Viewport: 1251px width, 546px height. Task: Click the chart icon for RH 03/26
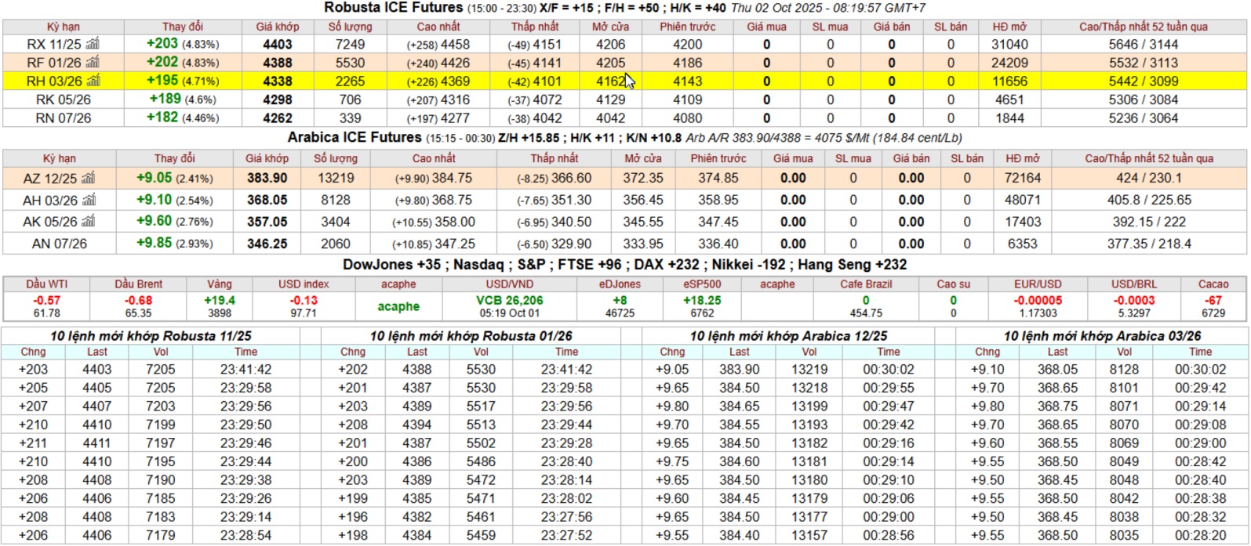93,81
